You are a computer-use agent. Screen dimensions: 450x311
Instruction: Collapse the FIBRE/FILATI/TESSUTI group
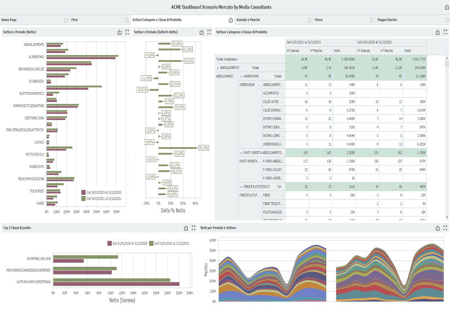tap(241, 186)
